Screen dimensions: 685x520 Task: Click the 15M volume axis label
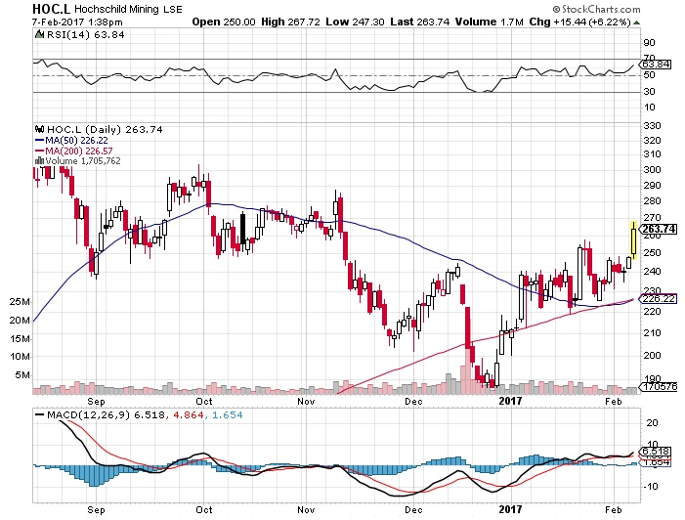(20, 338)
